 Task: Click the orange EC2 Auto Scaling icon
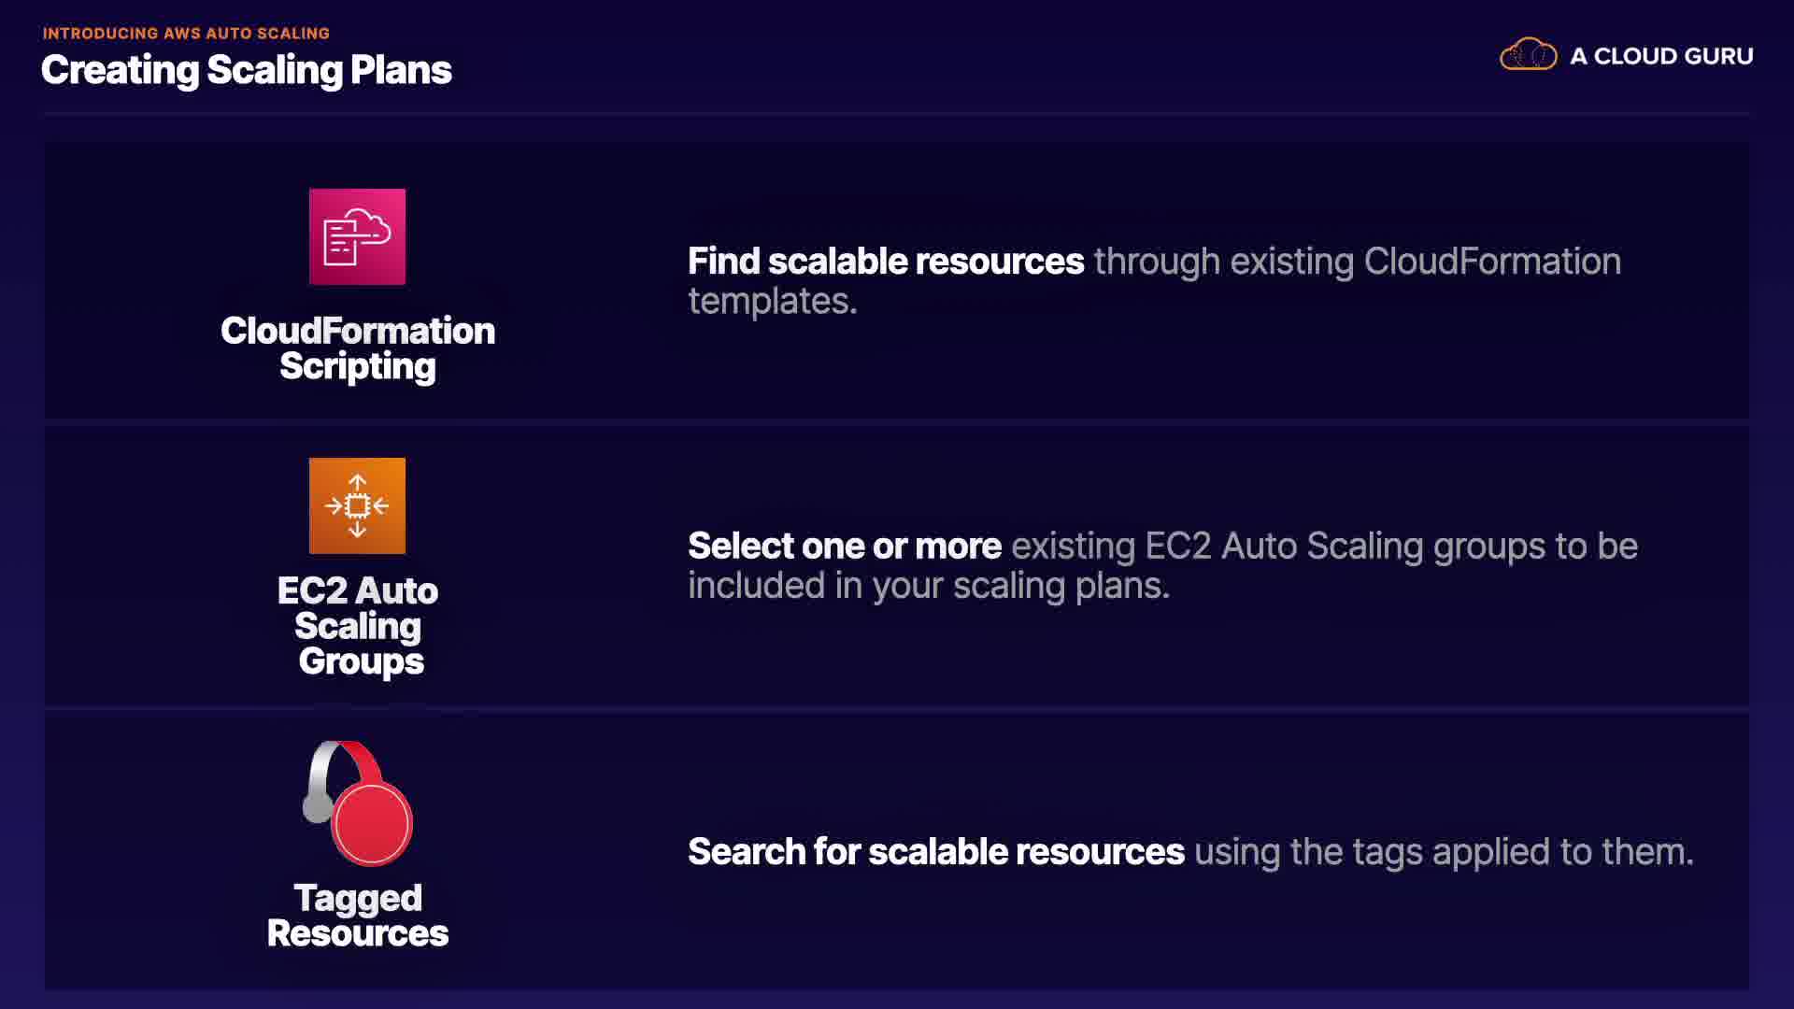tap(357, 505)
